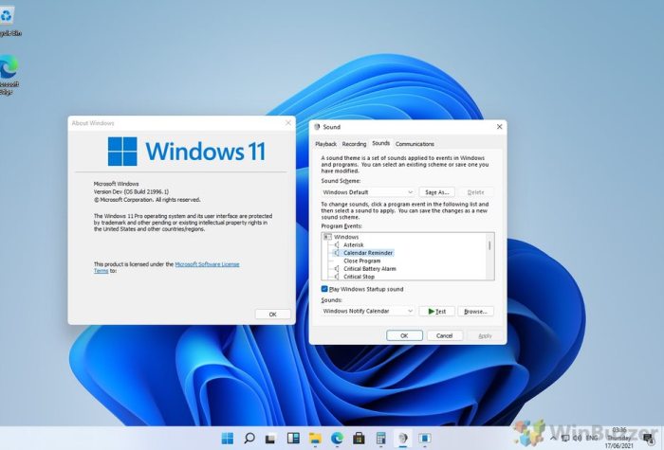The width and height of the screenshot is (664, 450).
Task: Open the Start menu from the taskbar
Action: [x=228, y=438]
